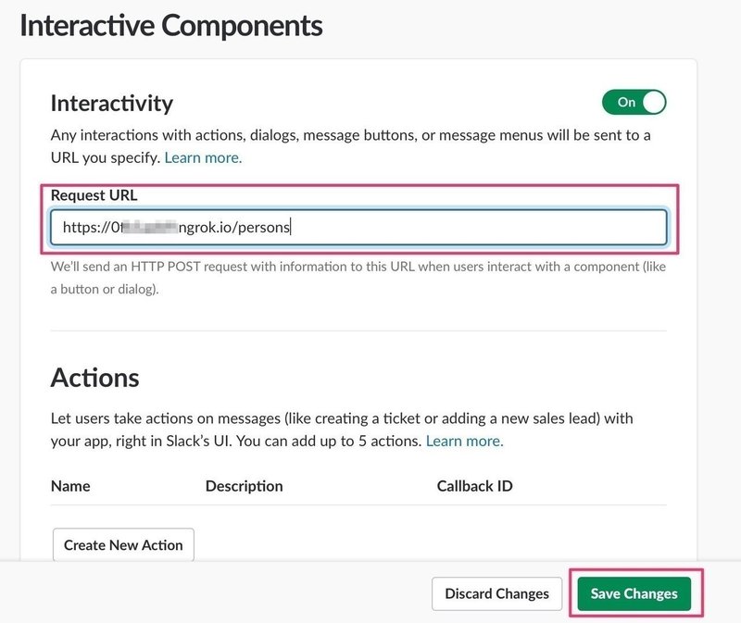Click the Request URL label
This screenshot has height=623, width=741.
click(x=94, y=195)
